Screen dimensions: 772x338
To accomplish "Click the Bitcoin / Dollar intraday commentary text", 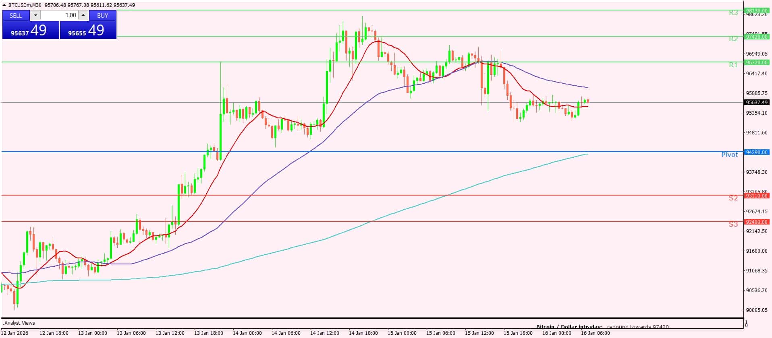I will 602,327.
